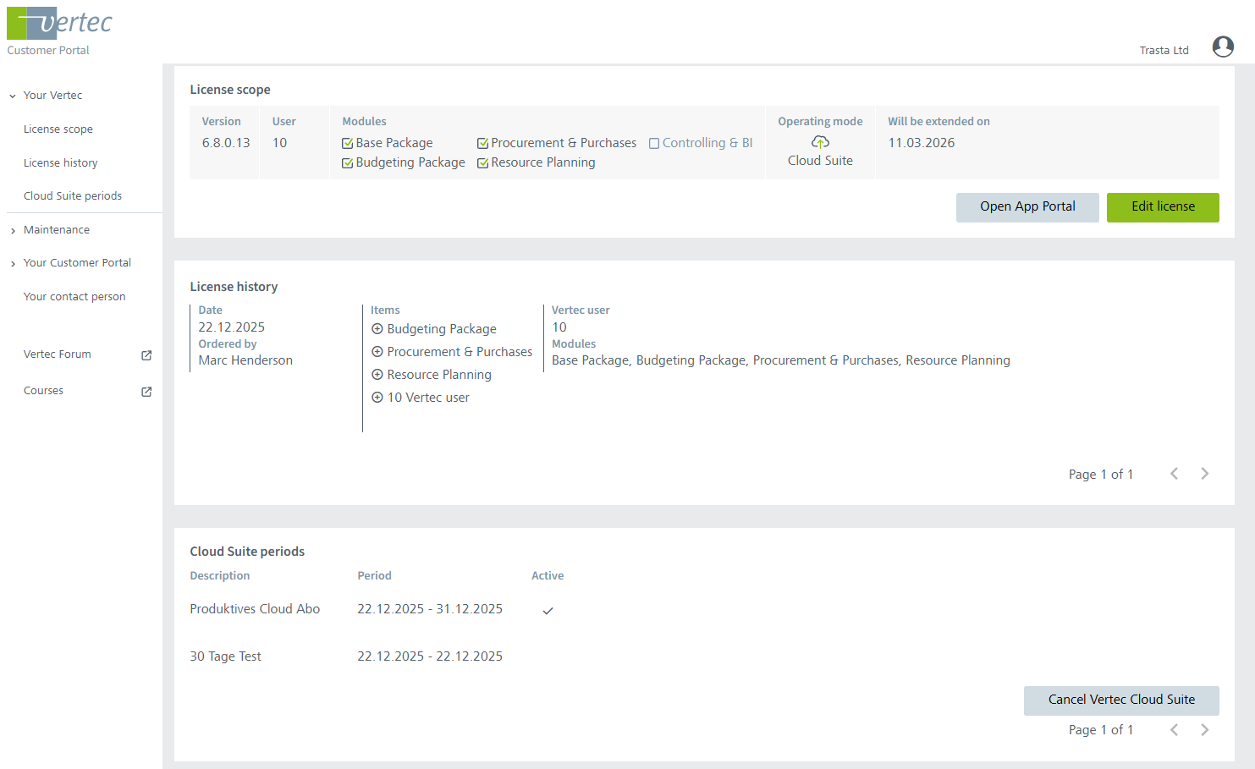Click the plus icon next to Budgeting Package
1255x769 pixels.
click(x=377, y=329)
